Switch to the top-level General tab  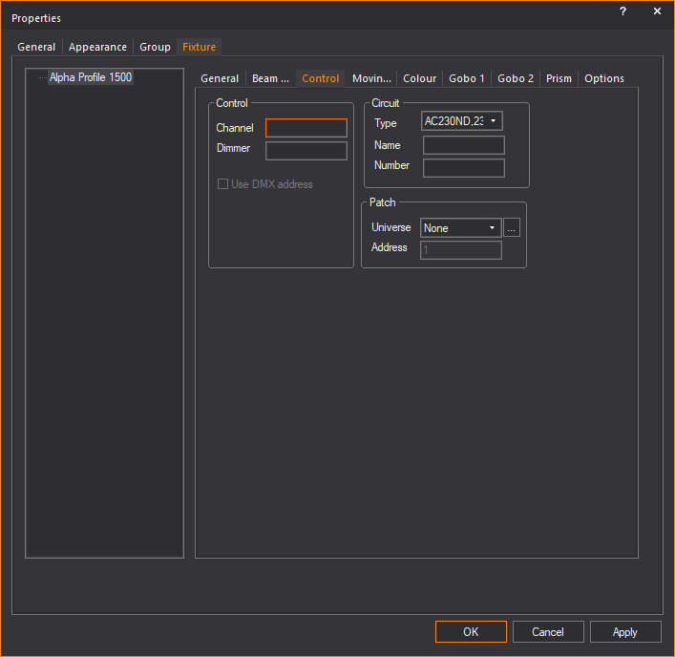(x=36, y=47)
